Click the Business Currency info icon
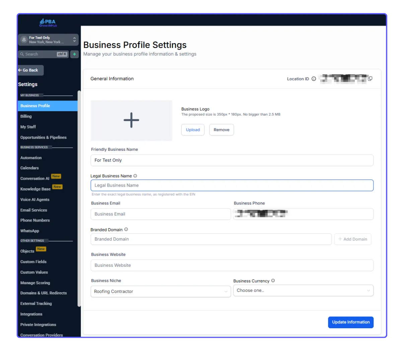This screenshot has width=402, height=362. [273, 281]
